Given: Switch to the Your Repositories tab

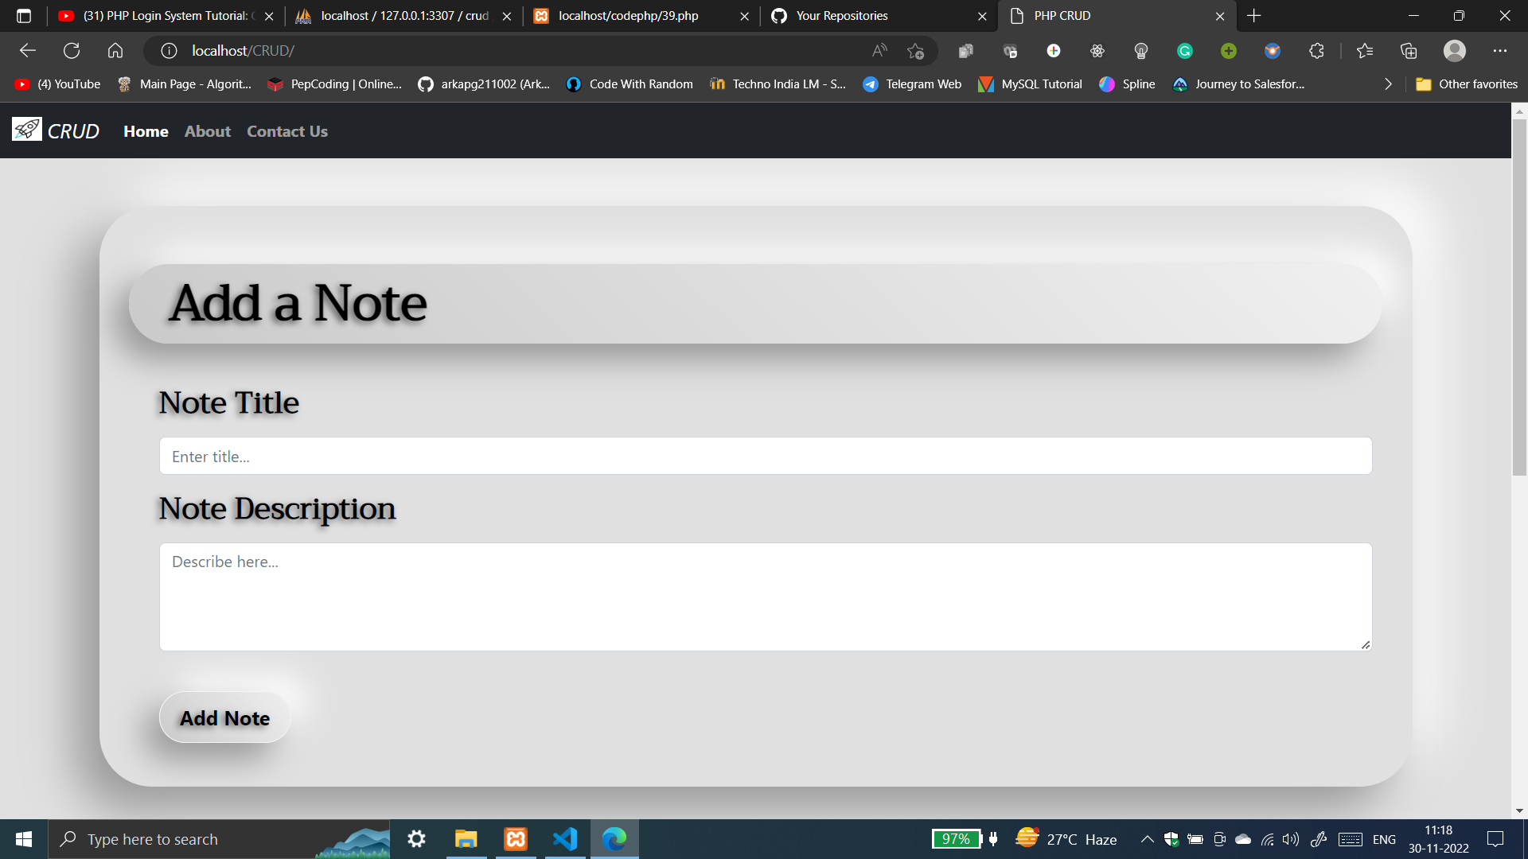Looking at the screenshot, I should click(841, 16).
